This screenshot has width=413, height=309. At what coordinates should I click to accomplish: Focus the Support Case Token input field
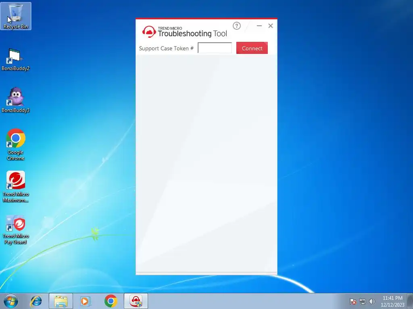(215, 48)
